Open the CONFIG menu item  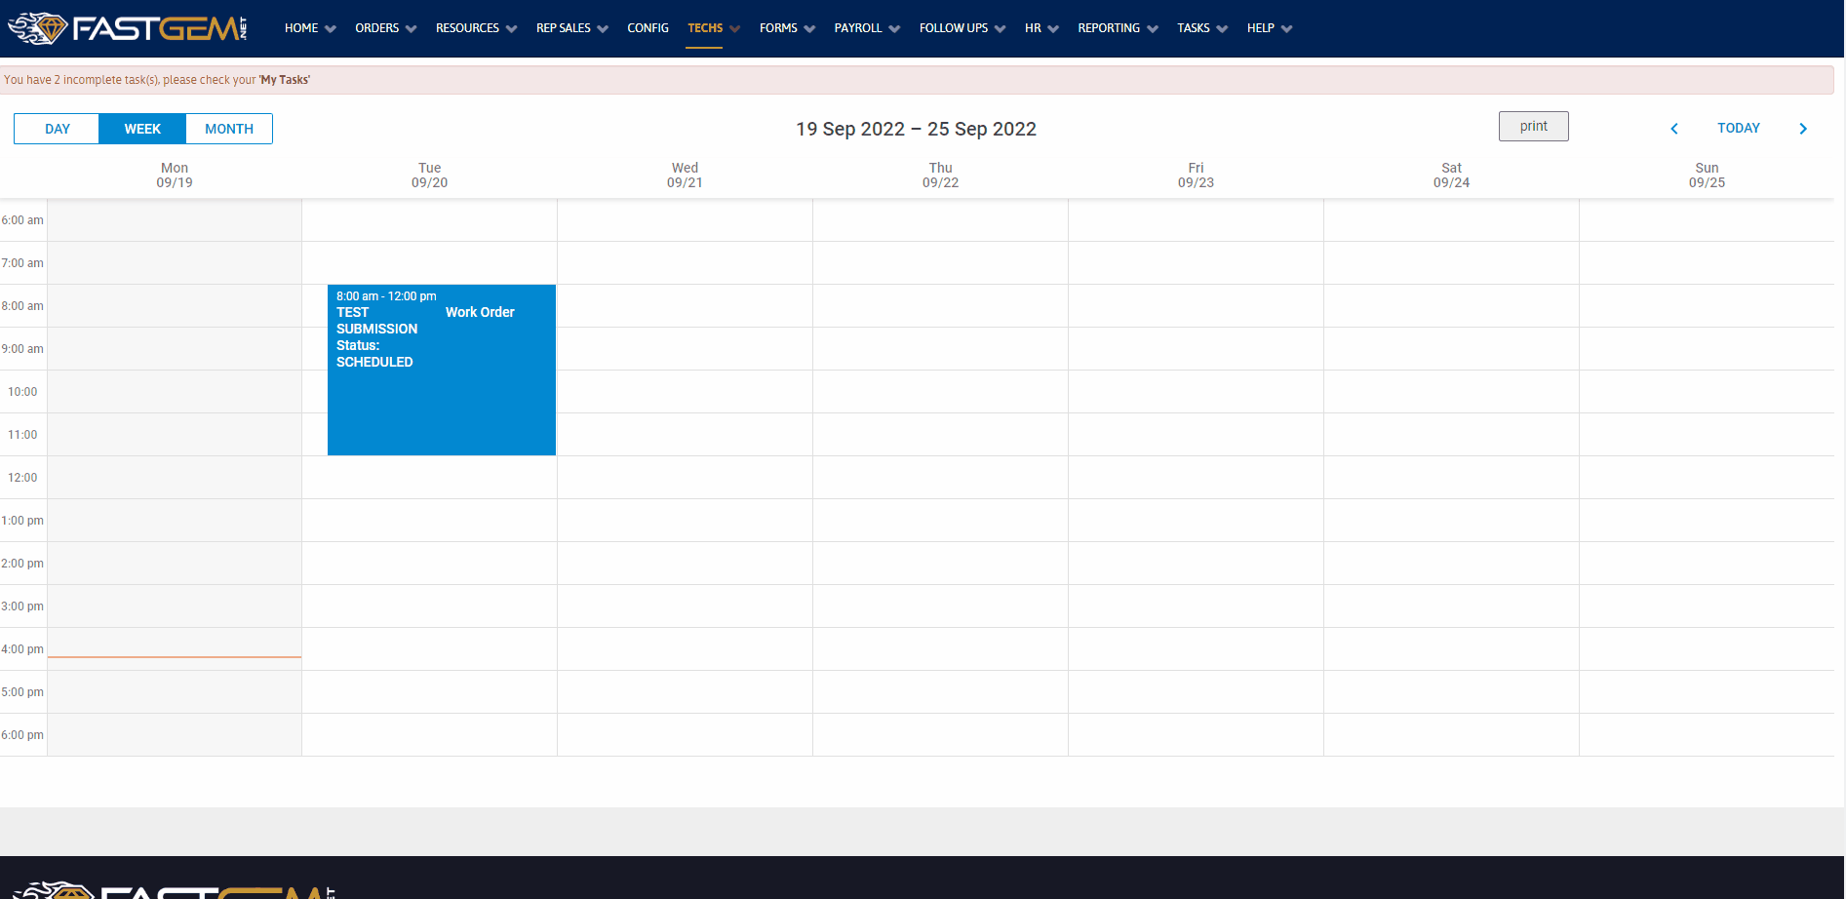[x=648, y=28]
